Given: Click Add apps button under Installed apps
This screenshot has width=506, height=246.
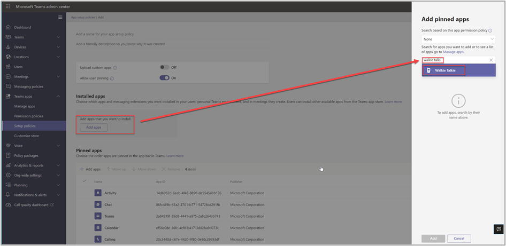Looking at the screenshot, I should [94, 128].
